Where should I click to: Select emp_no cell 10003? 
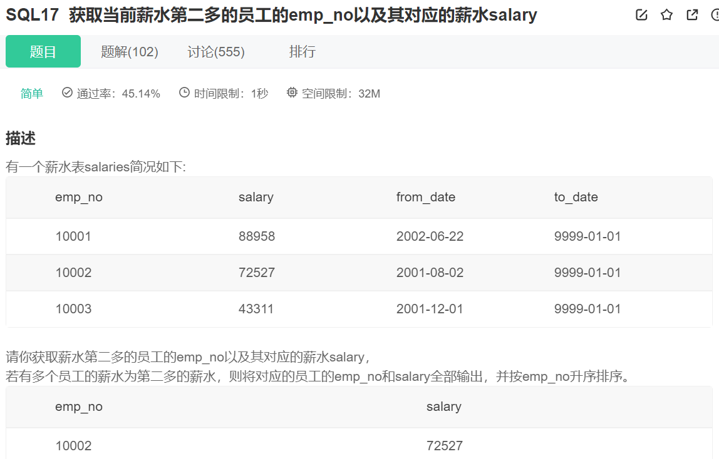[x=73, y=309]
